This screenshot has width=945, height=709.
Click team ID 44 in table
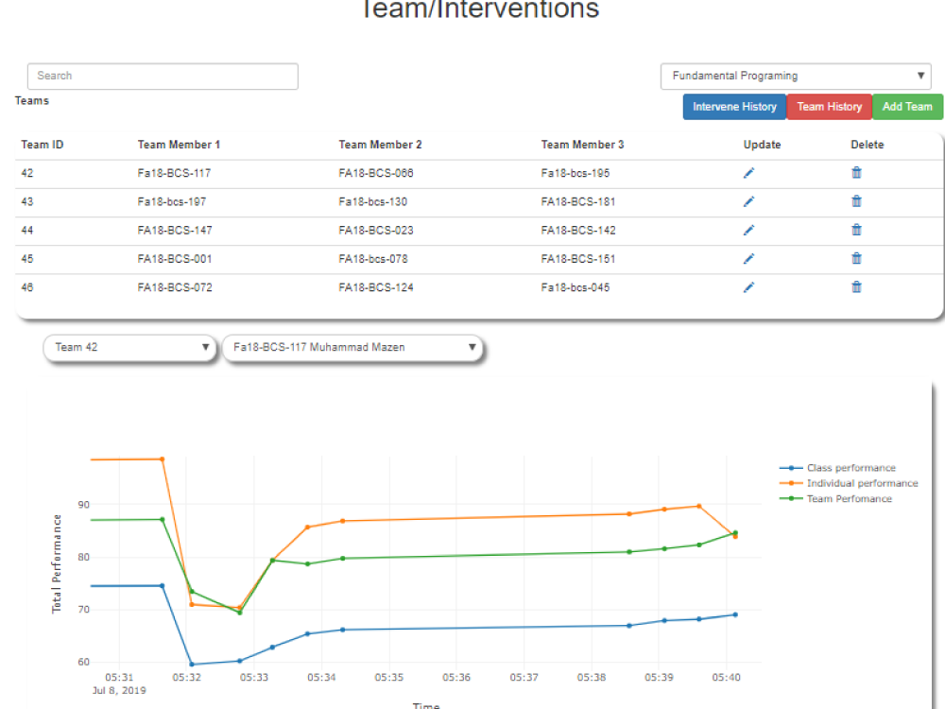click(x=27, y=231)
